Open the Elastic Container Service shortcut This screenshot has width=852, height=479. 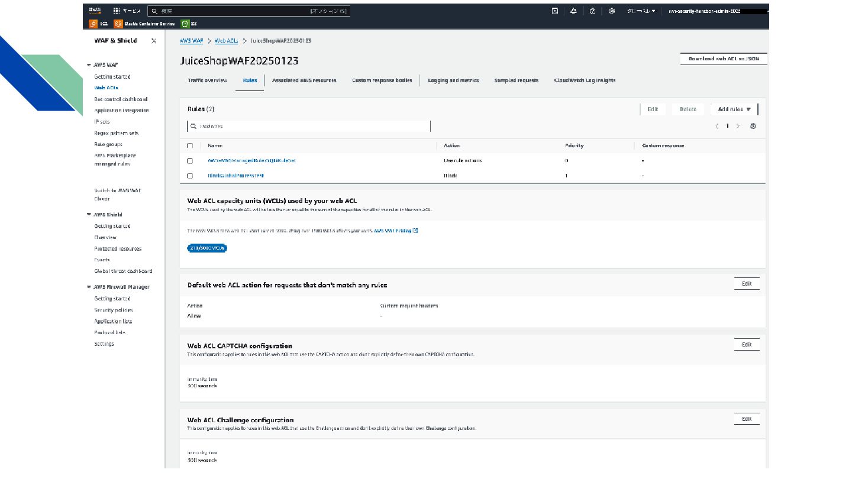[145, 24]
